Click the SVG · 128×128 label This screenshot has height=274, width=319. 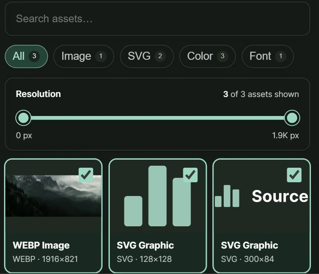(x=144, y=259)
